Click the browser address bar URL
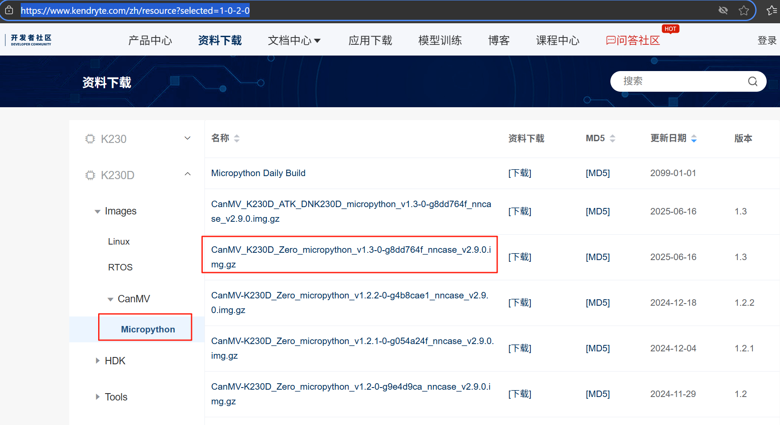 [135, 10]
